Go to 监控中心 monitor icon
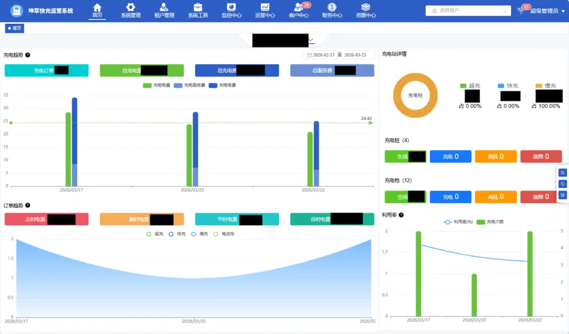569x334 pixels. (231, 7)
